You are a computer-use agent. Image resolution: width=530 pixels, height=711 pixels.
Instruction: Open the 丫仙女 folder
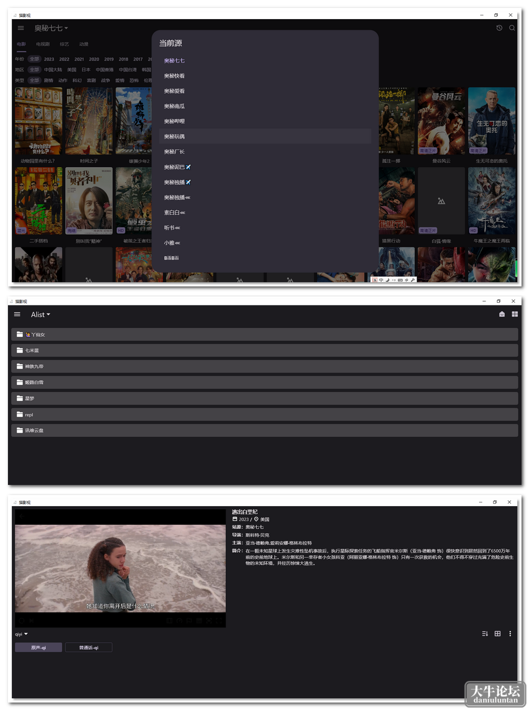point(264,335)
